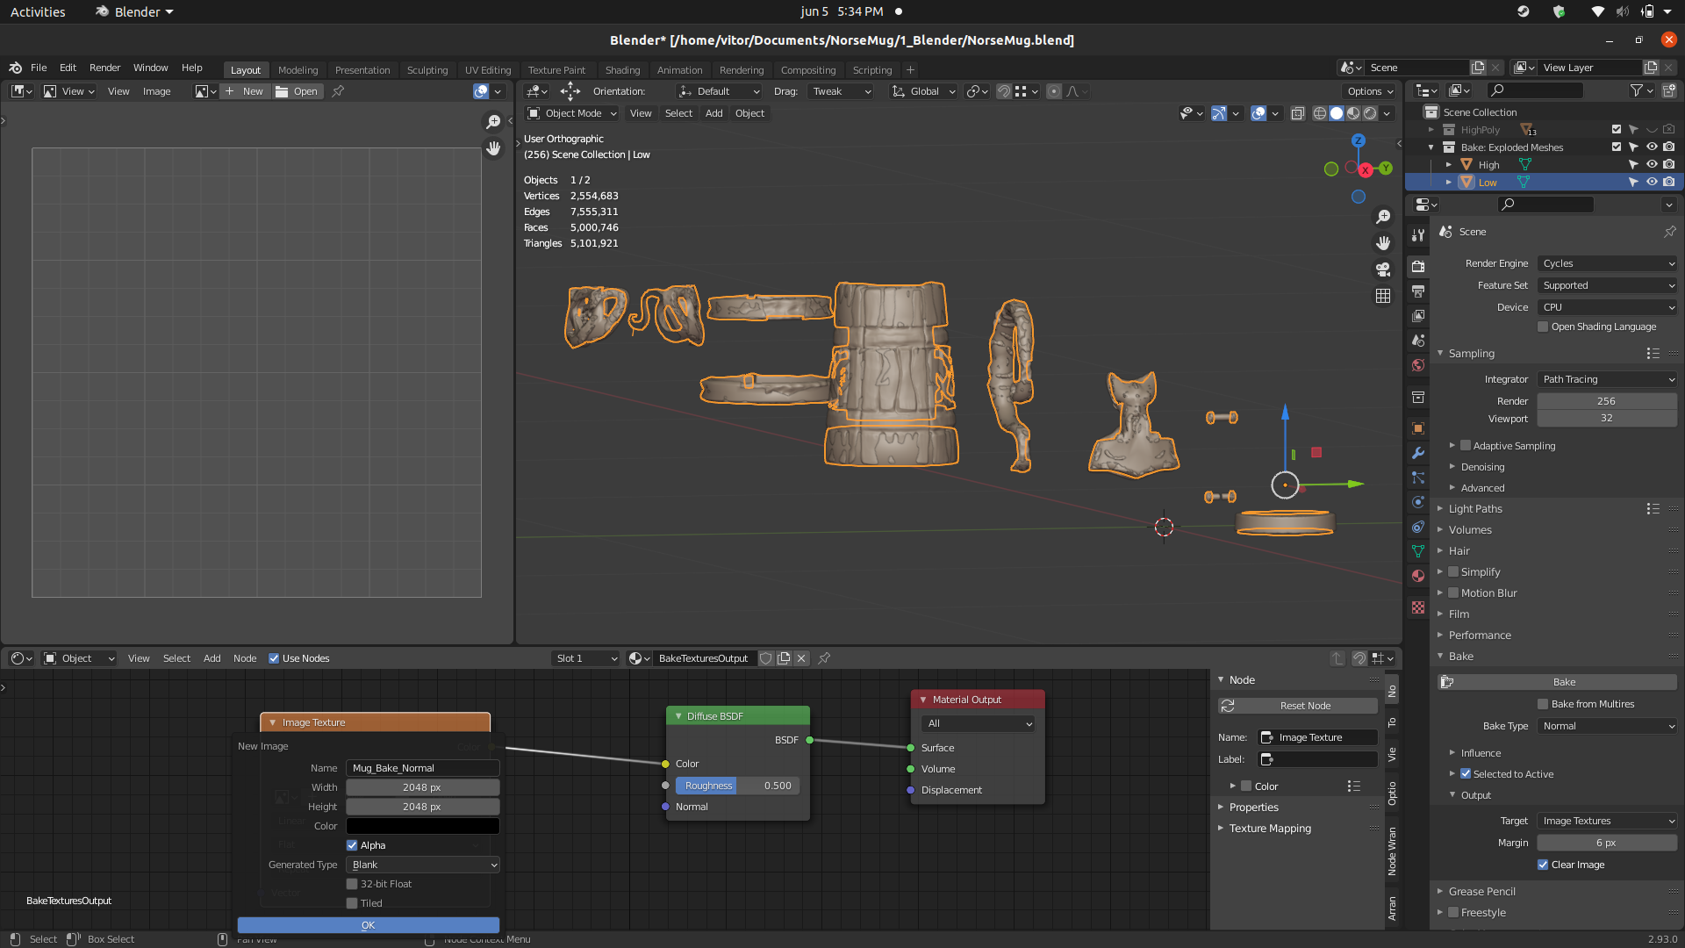Open the Render Properties tab icon
1685x948 pixels.
pos(1418,266)
